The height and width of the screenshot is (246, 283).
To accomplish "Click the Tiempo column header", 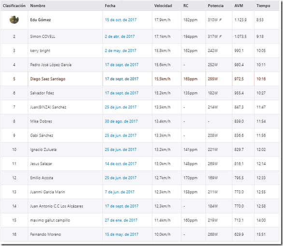I will pyautogui.click(x=263, y=6).
